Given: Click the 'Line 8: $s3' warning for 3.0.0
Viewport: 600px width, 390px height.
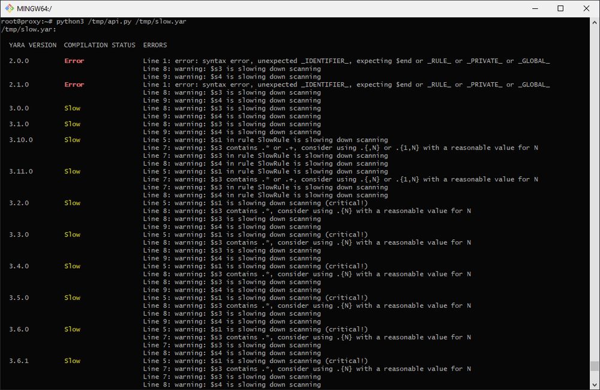Looking at the screenshot, I should [x=232, y=109].
